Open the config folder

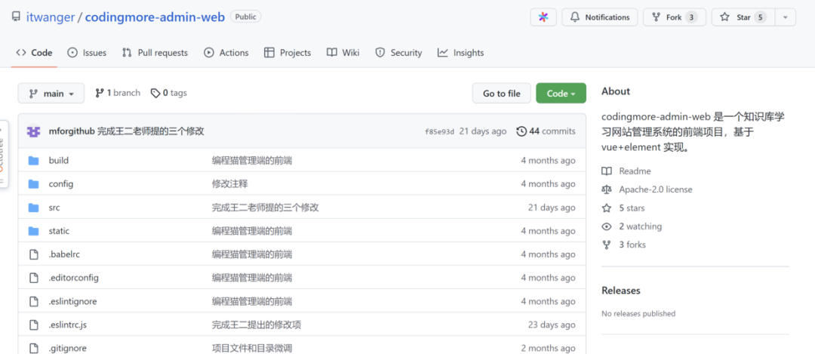61,184
